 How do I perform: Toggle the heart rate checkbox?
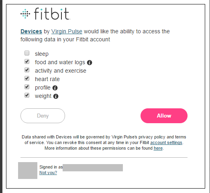click(27, 78)
